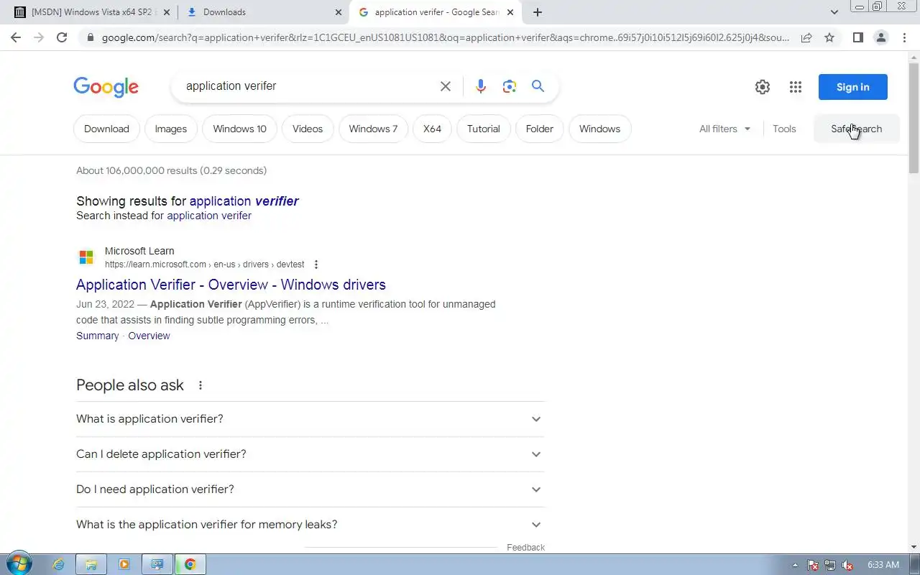Clear the search box with the X icon
Image resolution: width=920 pixels, height=575 pixels.
coord(446,86)
